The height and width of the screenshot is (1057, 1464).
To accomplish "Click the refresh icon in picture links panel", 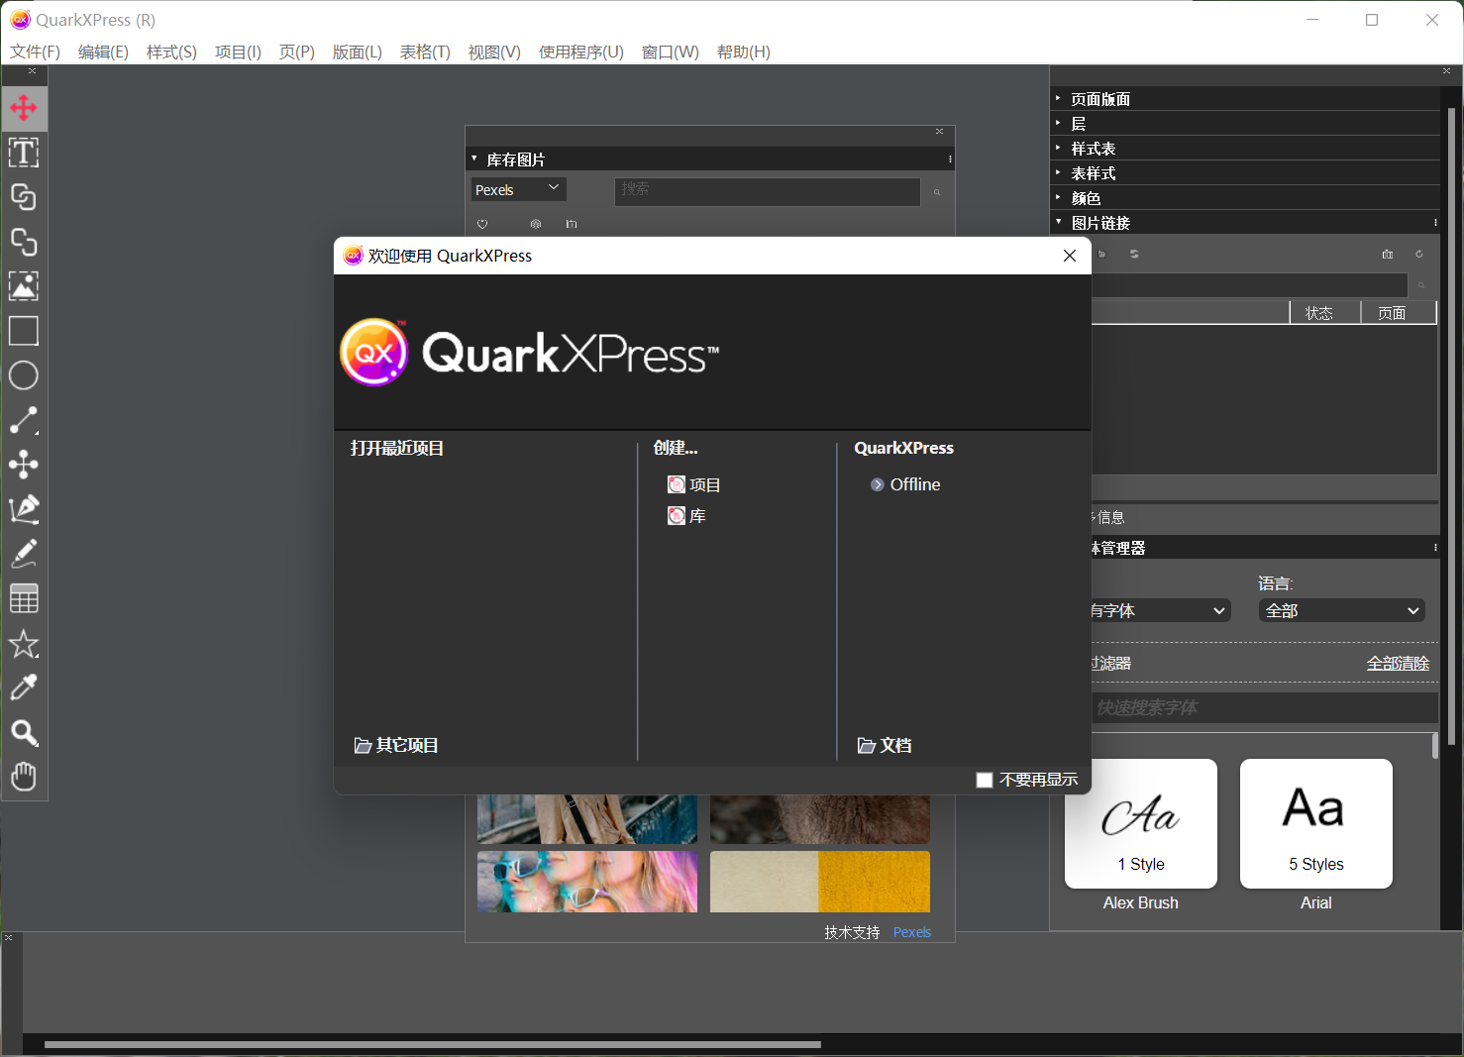I will point(1418,255).
